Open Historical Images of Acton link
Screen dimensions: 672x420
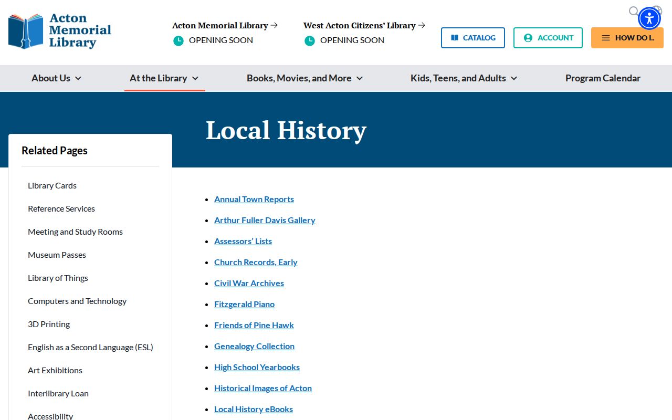point(263,388)
